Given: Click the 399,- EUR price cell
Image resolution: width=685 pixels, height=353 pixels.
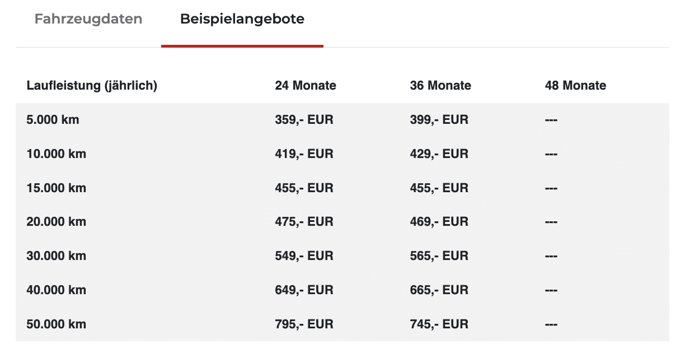Looking at the screenshot, I should [x=439, y=120].
